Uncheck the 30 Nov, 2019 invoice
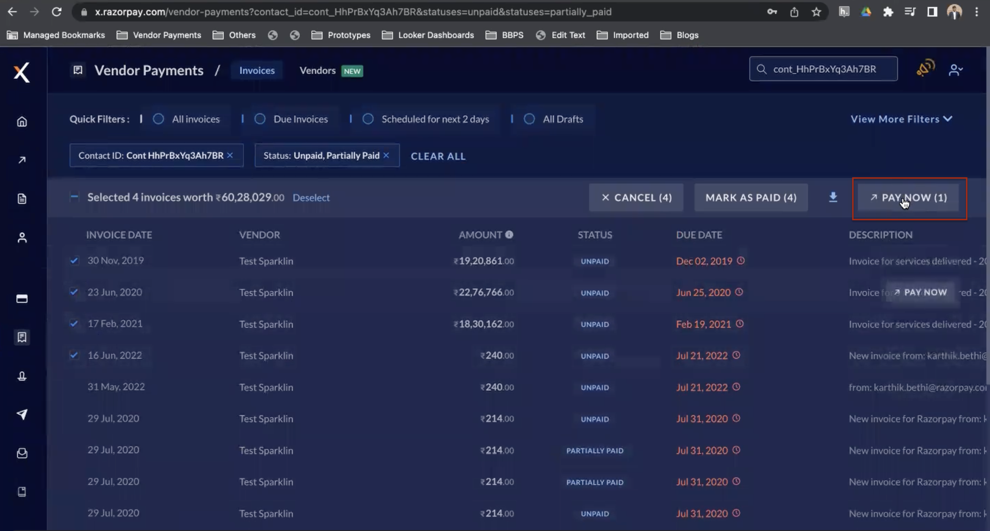This screenshot has height=531, width=990. tap(74, 261)
